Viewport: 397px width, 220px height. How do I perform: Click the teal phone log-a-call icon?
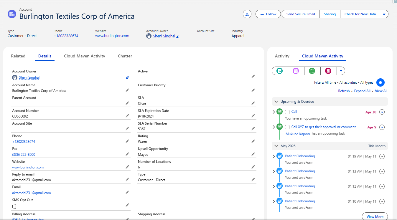(280, 71)
